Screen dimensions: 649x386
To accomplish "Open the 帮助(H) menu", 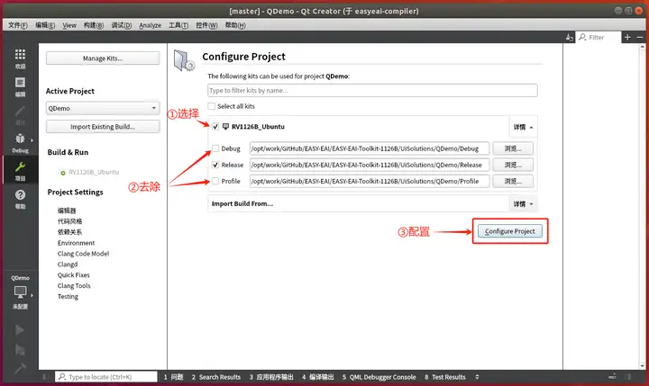I will pos(235,25).
